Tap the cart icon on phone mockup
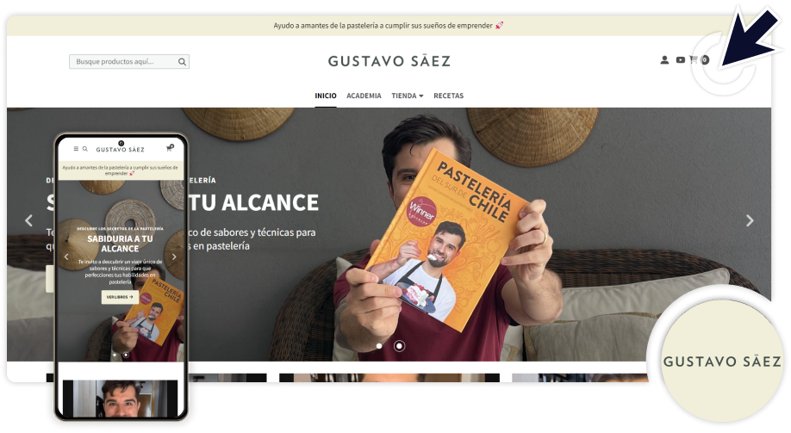Image resolution: width=791 pixels, height=433 pixels. tap(169, 149)
